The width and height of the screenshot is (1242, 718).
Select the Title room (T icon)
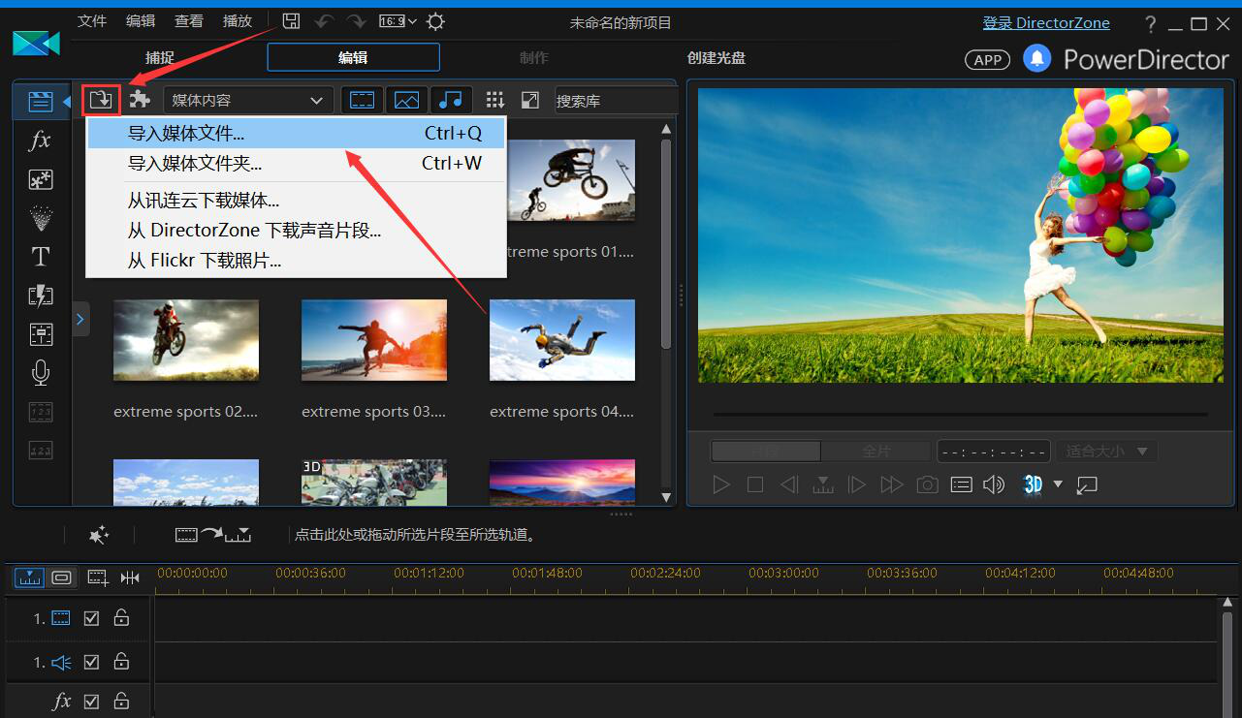click(x=40, y=257)
